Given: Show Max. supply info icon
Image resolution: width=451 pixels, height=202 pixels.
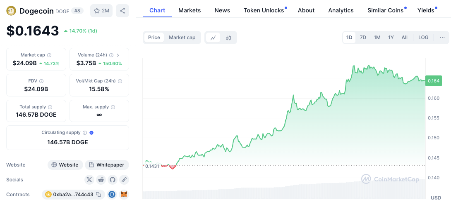Looking at the screenshot, I should pos(113,107).
